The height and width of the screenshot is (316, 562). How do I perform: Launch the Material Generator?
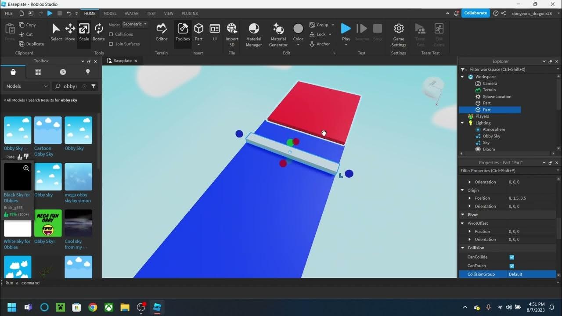point(278,34)
